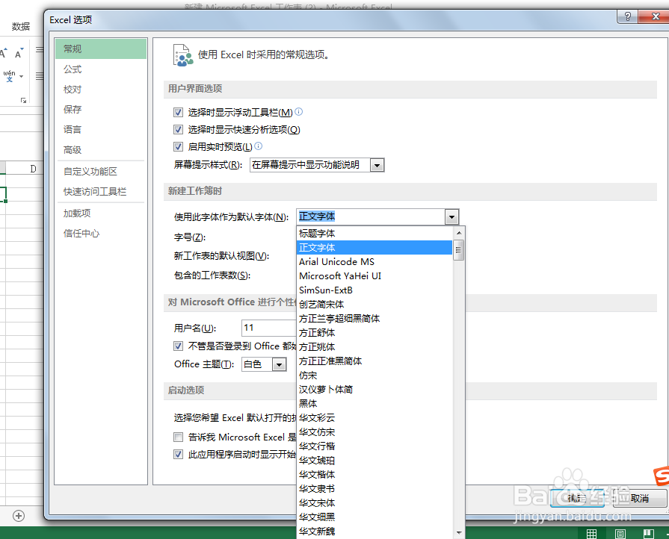Image resolution: width=669 pixels, height=539 pixels.
Task: Choose 华文琥珀 font
Action: [374, 460]
